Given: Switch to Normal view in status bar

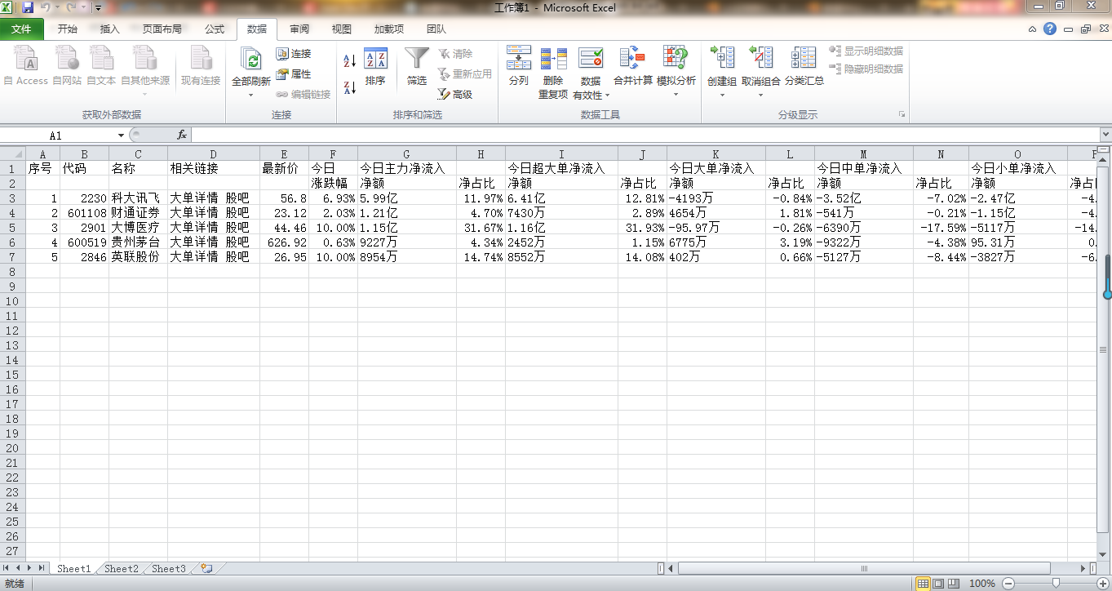Looking at the screenshot, I should [923, 584].
